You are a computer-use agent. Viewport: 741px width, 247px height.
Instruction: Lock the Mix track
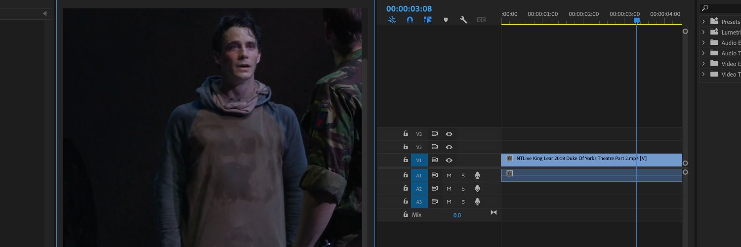click(x=406, y=214)
